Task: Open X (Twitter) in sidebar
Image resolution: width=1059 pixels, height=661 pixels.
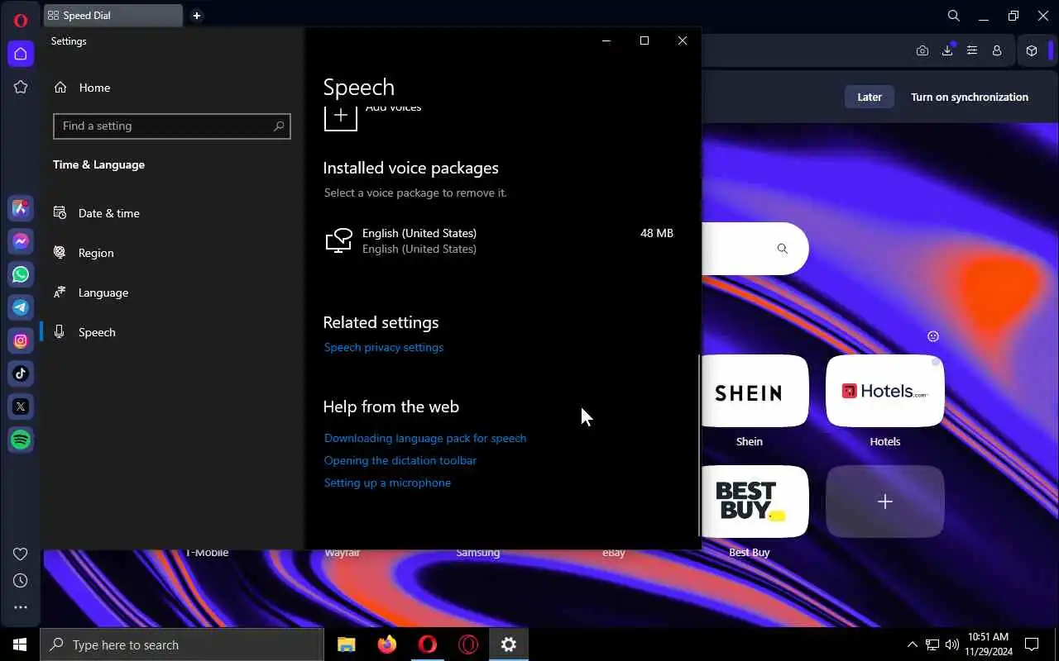Action: [21, 407]
